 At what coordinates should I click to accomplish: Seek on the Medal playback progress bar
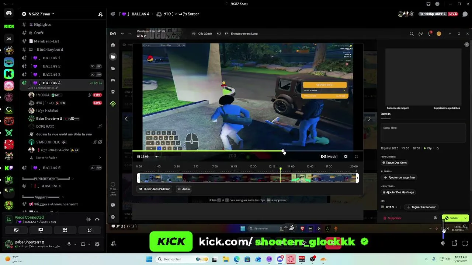pos(248,151)
